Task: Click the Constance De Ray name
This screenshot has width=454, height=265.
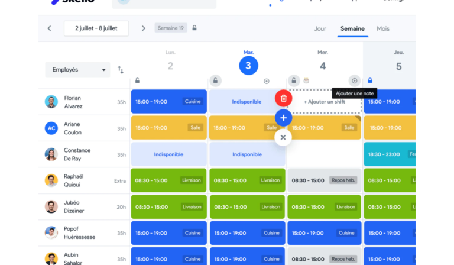Action: click(77, 154)
